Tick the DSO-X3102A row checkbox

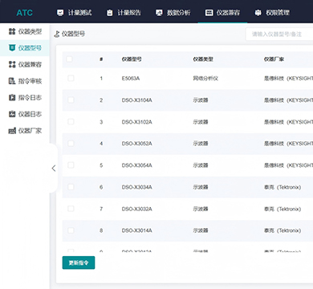[71, 122]
